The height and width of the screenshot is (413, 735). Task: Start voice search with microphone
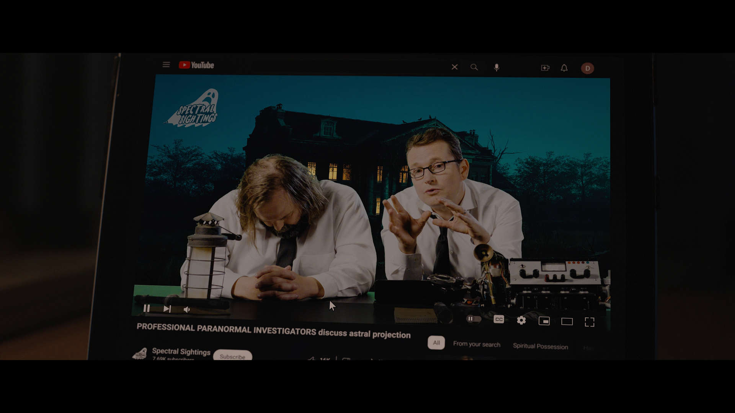tap(497, 68)
